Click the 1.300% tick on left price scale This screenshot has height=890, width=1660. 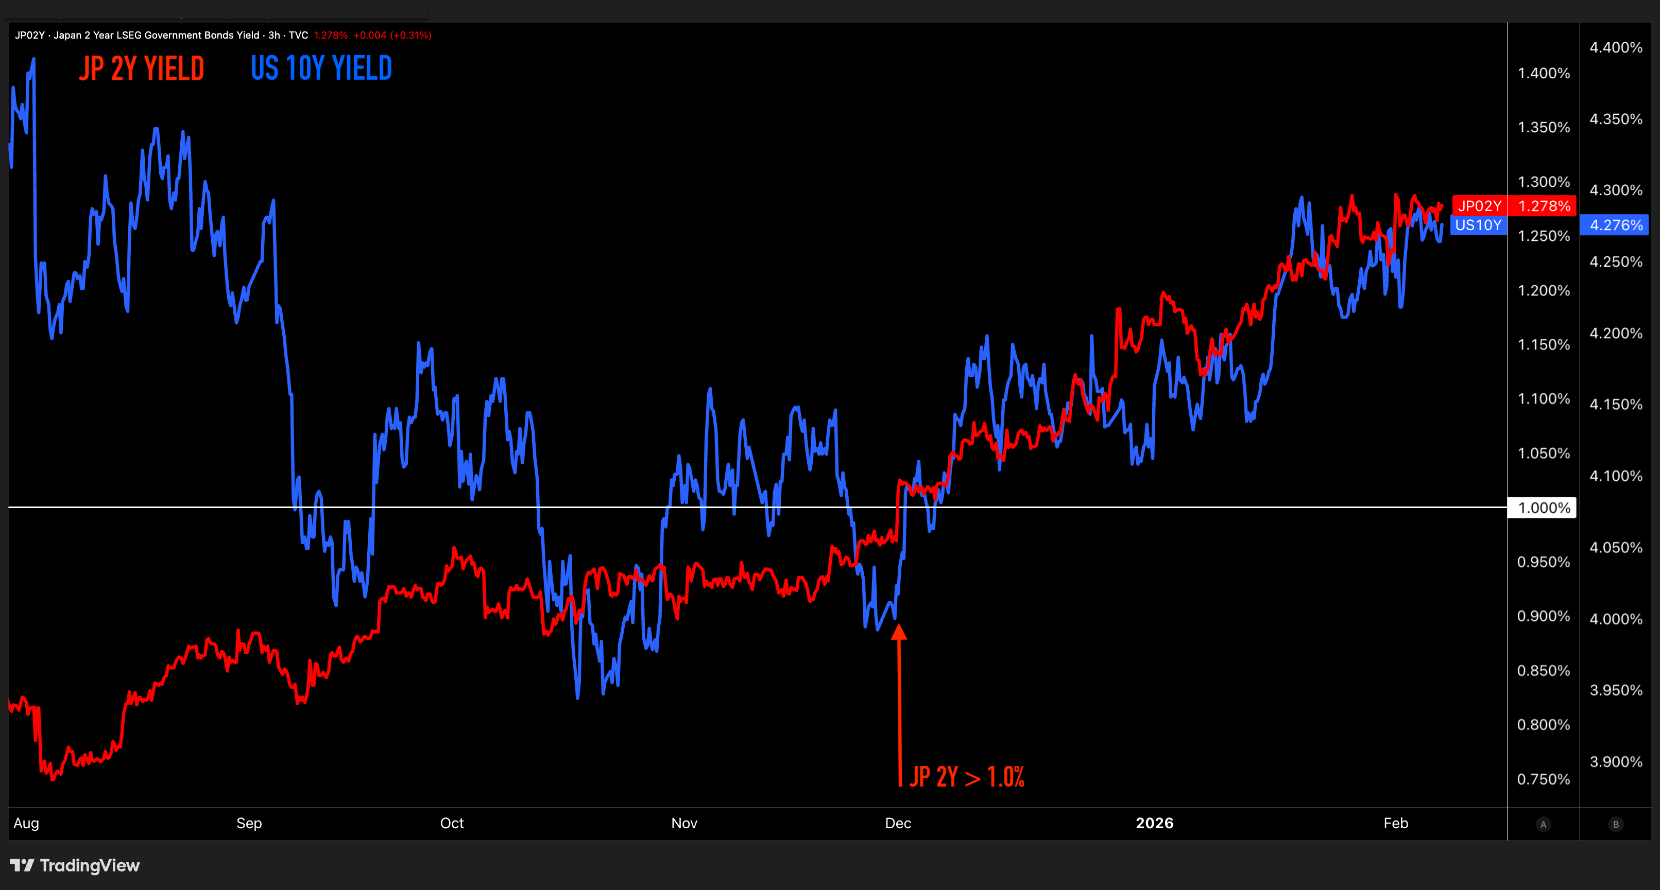coord(1544,182)
